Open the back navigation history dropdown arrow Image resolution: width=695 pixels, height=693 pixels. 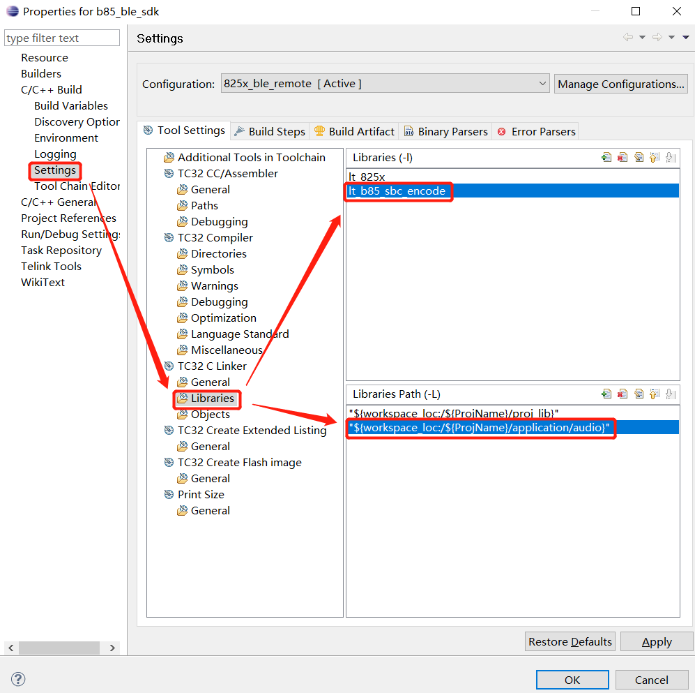click(642, 38)
